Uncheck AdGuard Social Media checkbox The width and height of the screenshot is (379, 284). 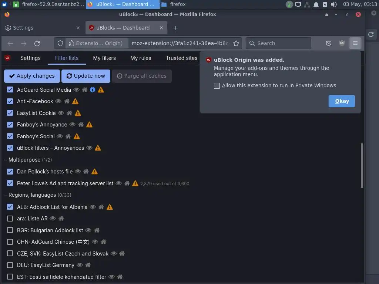click(10, 89)
